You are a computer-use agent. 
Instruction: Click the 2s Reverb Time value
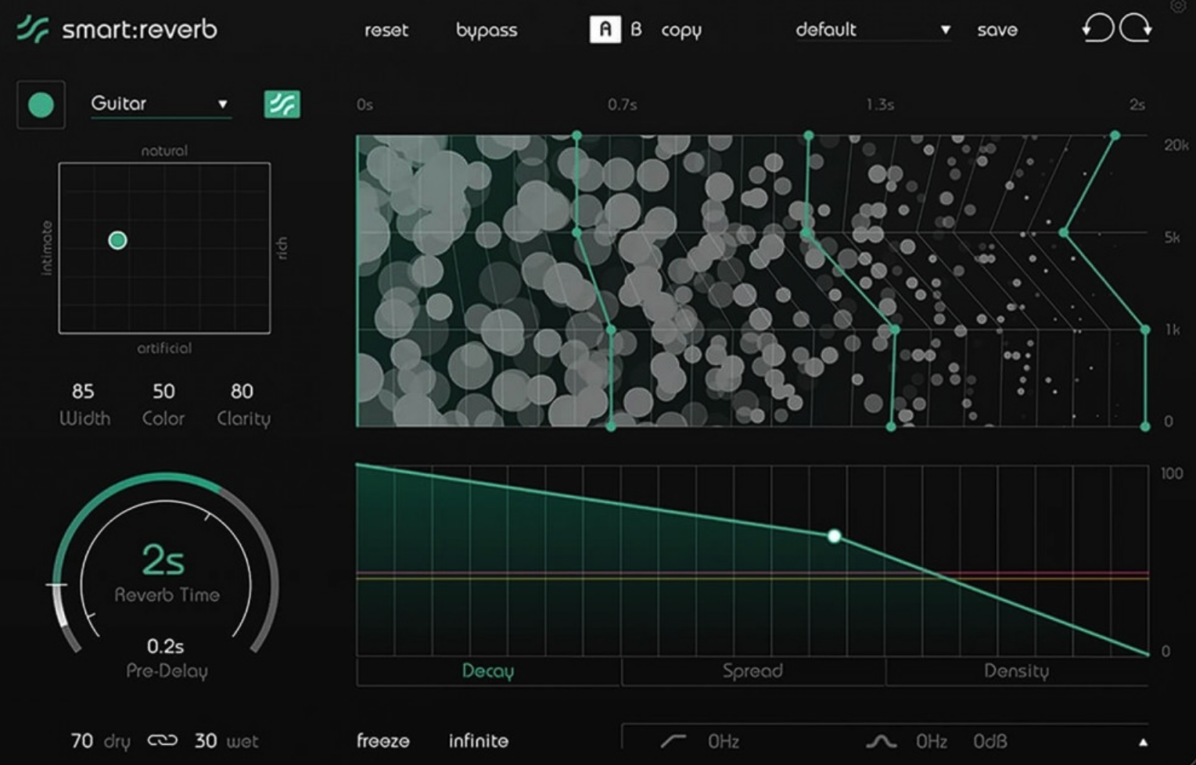163,559
